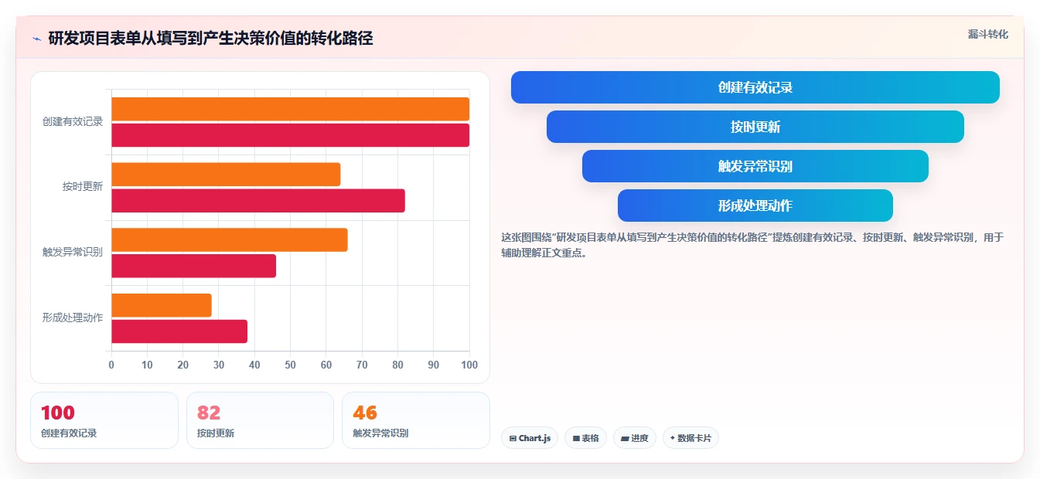This screenshot has width=1040, height=479.
Task: Click the 表格 tag chip
Action: point(585,438)
